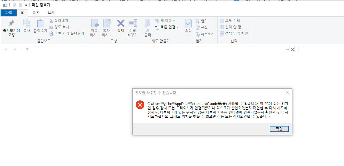Click Edit (편집) in the ribbon

pyautogui.click(x=202, y=27)
